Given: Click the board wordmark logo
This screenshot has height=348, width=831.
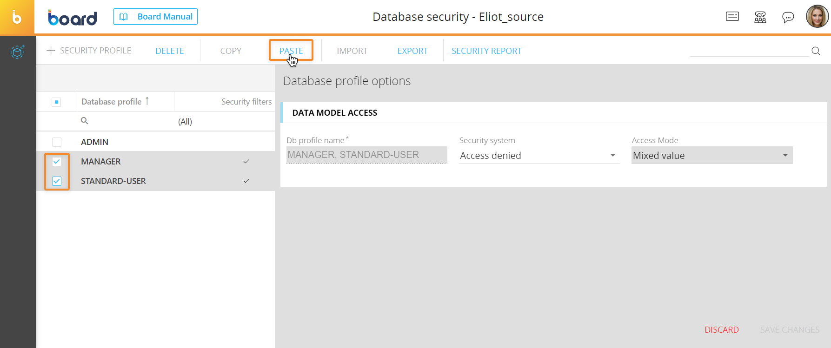Looking at the screenshot, I should 73,18.
